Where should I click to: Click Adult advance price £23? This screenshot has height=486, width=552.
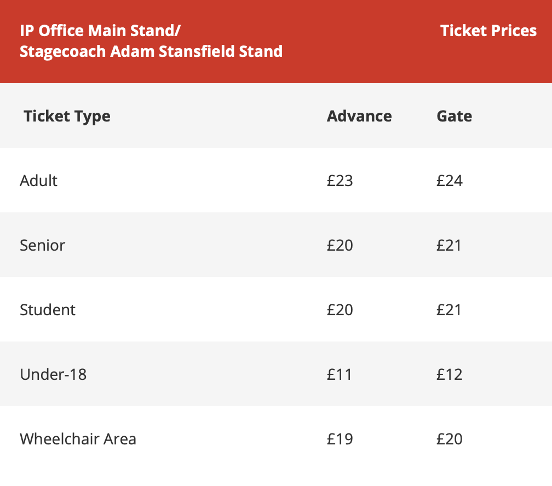coord(340,181)
